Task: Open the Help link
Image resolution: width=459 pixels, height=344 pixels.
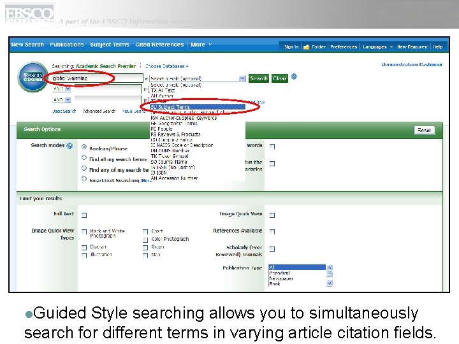Action: pos(438,47)
